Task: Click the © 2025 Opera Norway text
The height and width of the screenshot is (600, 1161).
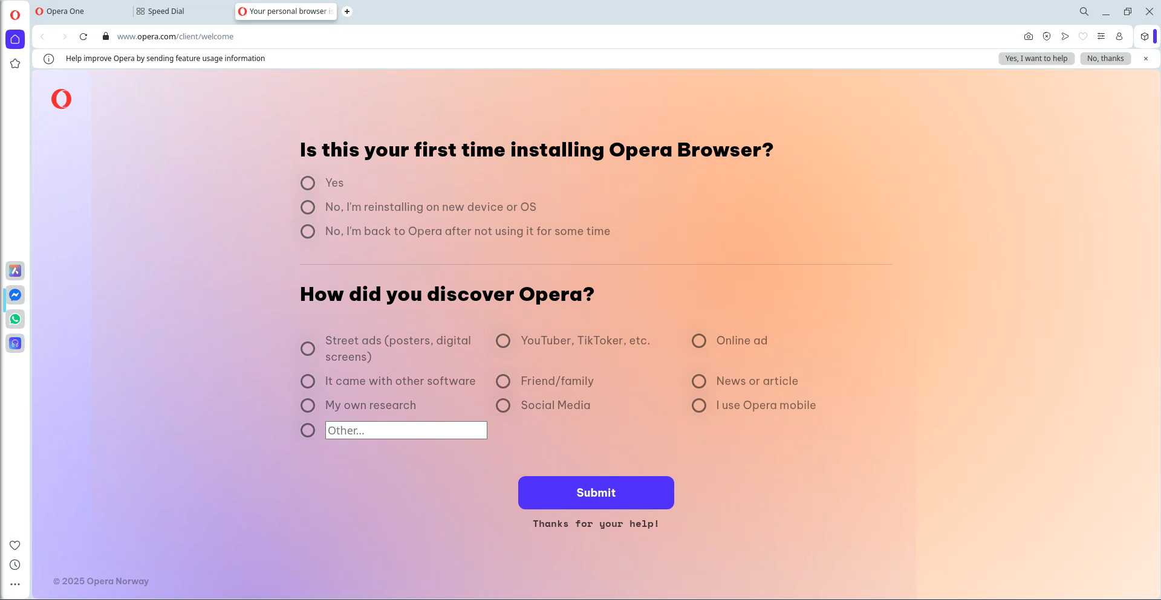Action: pos(101,581)
